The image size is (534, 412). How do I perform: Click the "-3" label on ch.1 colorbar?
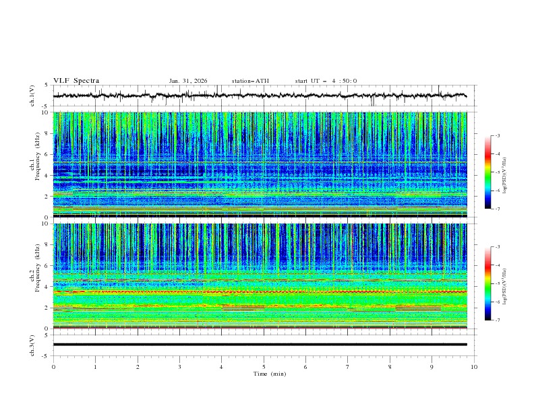point(498,135)
